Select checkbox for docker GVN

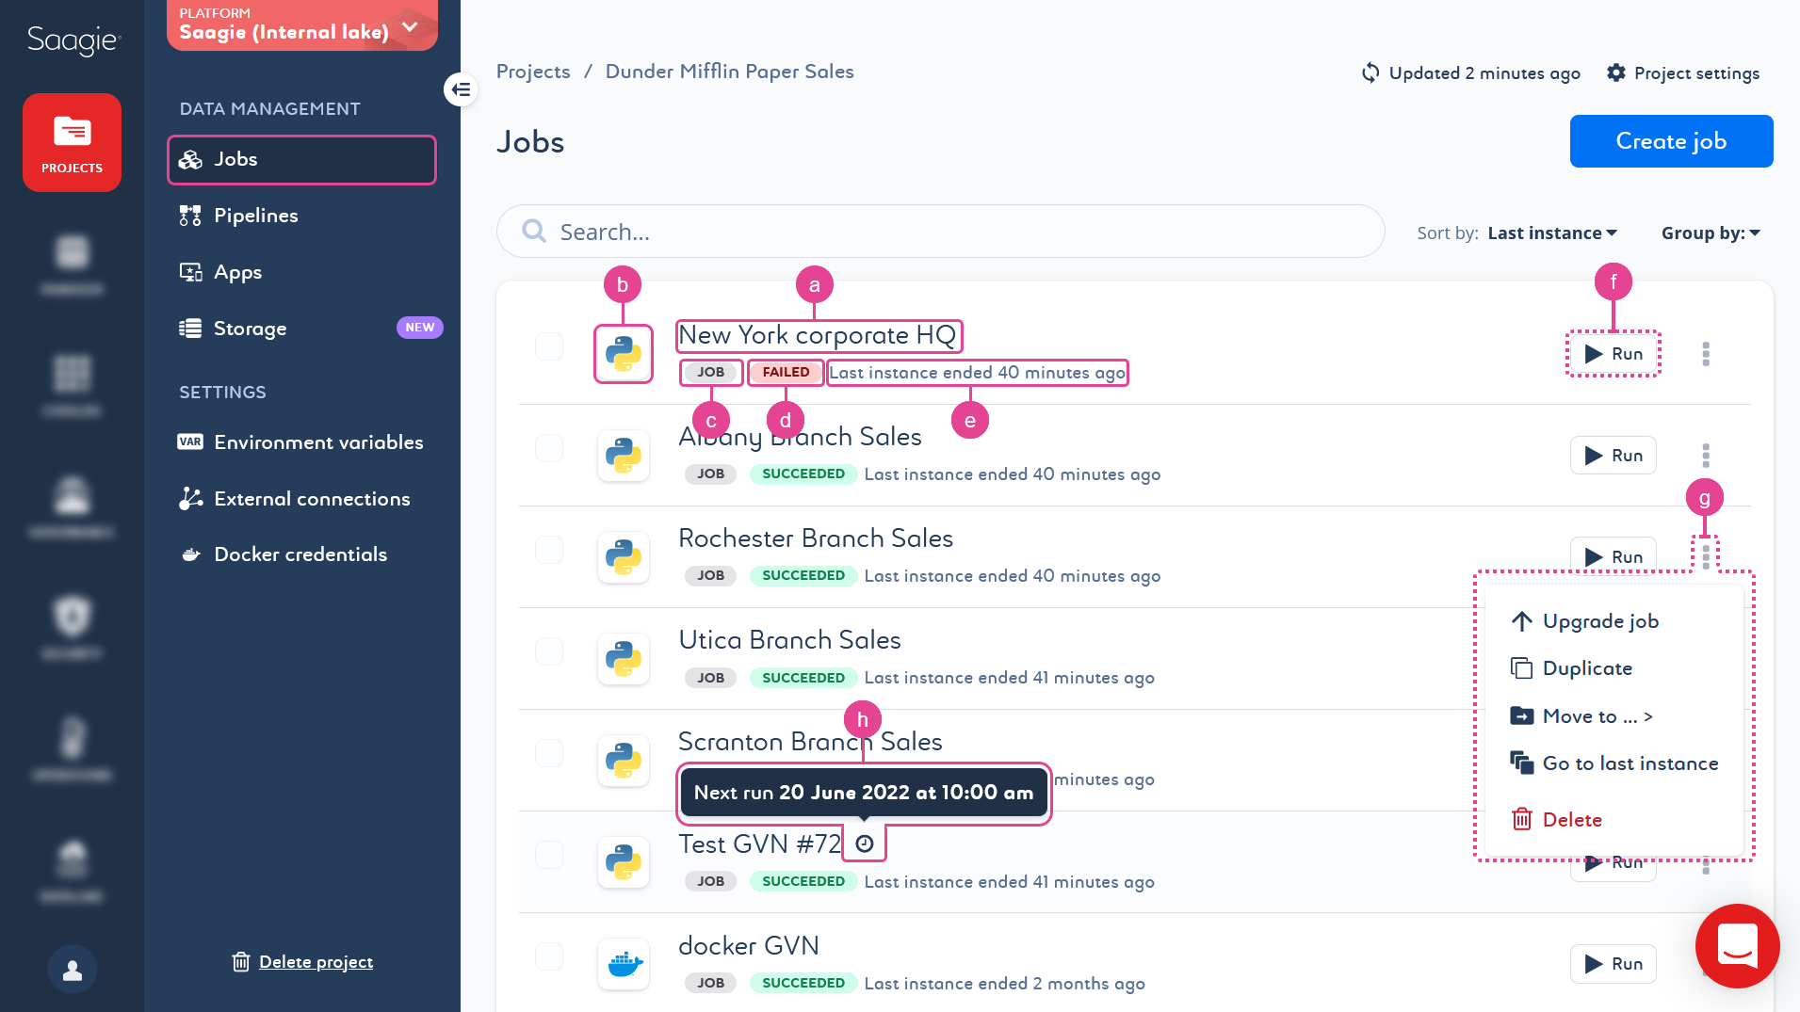pyautogui.click(x=549, y=956)
